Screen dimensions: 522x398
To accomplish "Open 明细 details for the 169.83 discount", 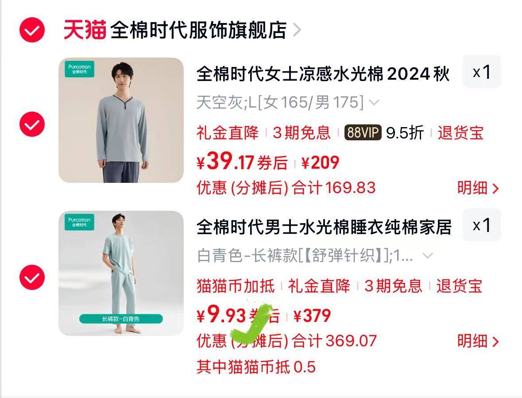I will tap(478, 188).
